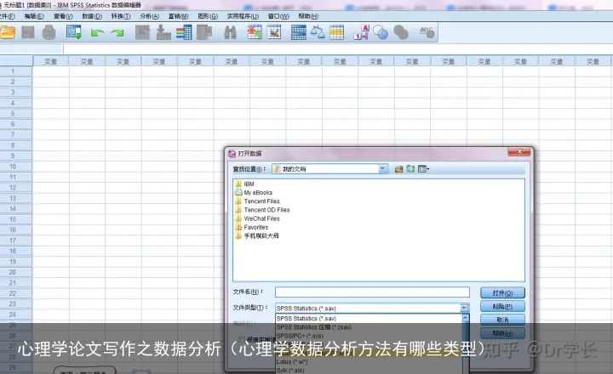This screenshot has height=374, width=613.
Task: Click the Go to case toolbar icon
Action: click(x=143, y=32)
